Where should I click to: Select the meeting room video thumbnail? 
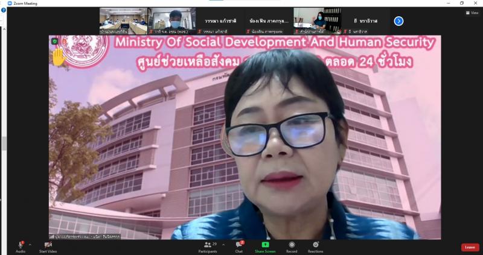[123, 21]
